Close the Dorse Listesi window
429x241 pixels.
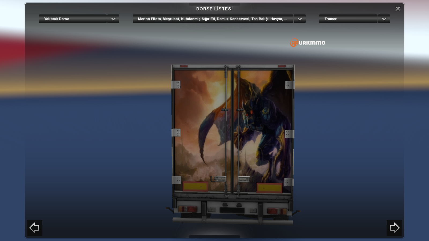coord(398,9)
